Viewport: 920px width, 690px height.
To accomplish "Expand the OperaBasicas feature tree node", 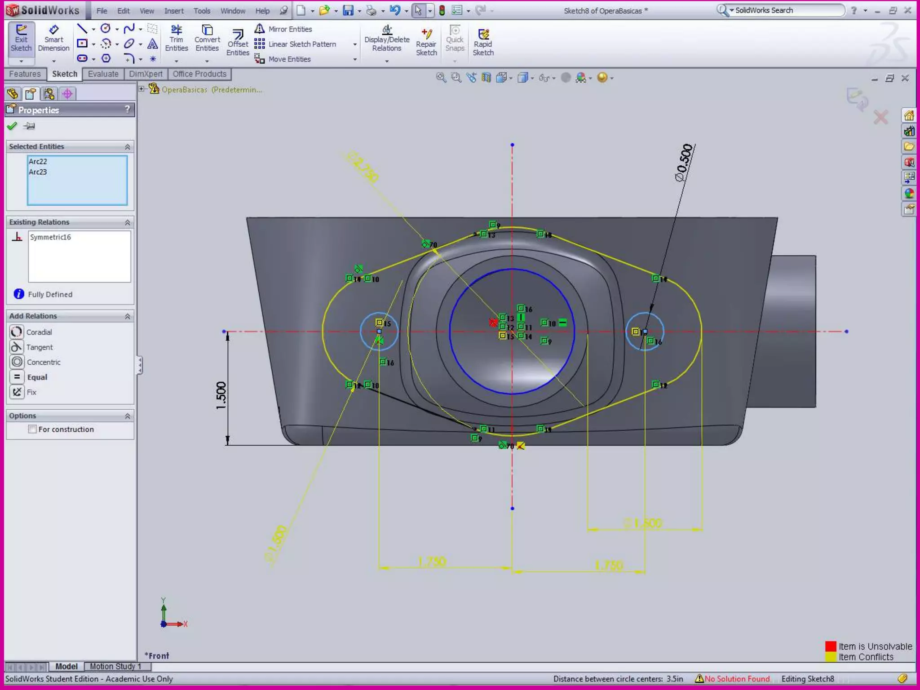I will click(x=142, y=89).
